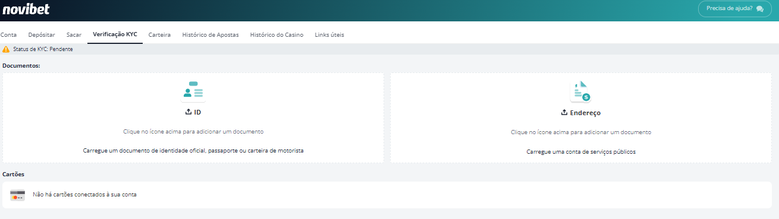This screenshot has height=219, width=779.
Task: Open the Histórico do Casino tab
Action: 277,34
